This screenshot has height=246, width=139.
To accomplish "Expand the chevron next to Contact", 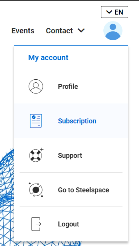I will click(81, 30).
